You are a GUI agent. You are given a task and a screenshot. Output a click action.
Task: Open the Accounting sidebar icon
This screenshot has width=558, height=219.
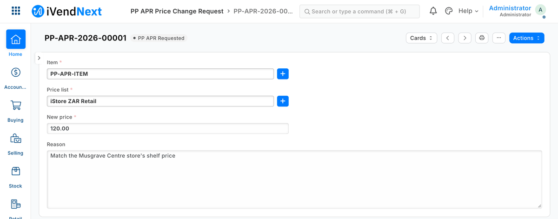pos(15,72)
